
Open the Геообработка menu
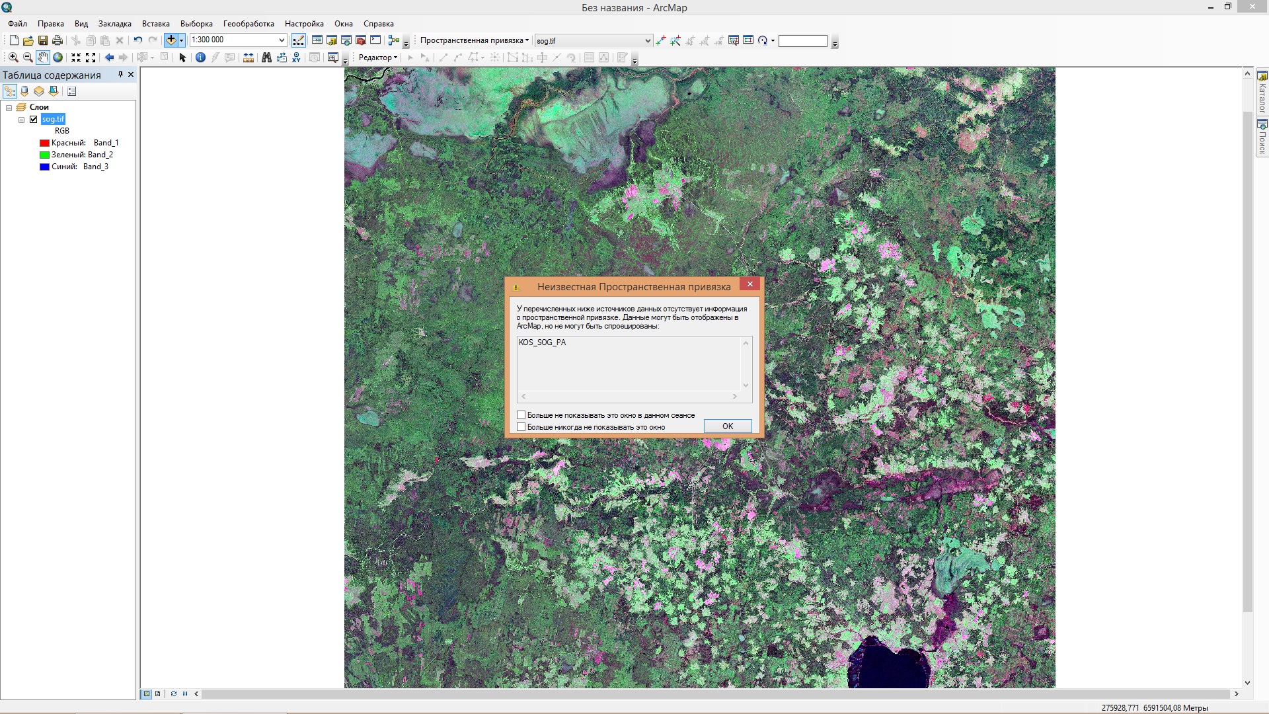click(249, 24)
